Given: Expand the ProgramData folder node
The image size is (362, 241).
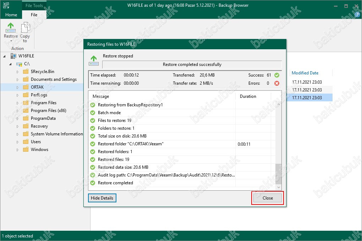Looking at the screenshot, I should 17,118.
